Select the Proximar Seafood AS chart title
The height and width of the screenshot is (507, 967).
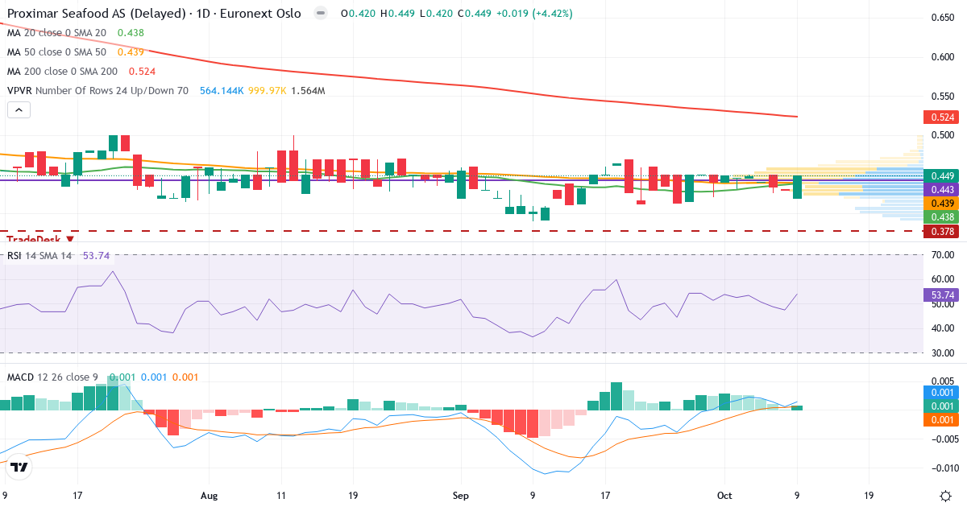[x=154, y=14]
